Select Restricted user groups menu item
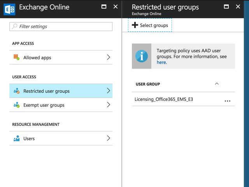 (61, 91)
